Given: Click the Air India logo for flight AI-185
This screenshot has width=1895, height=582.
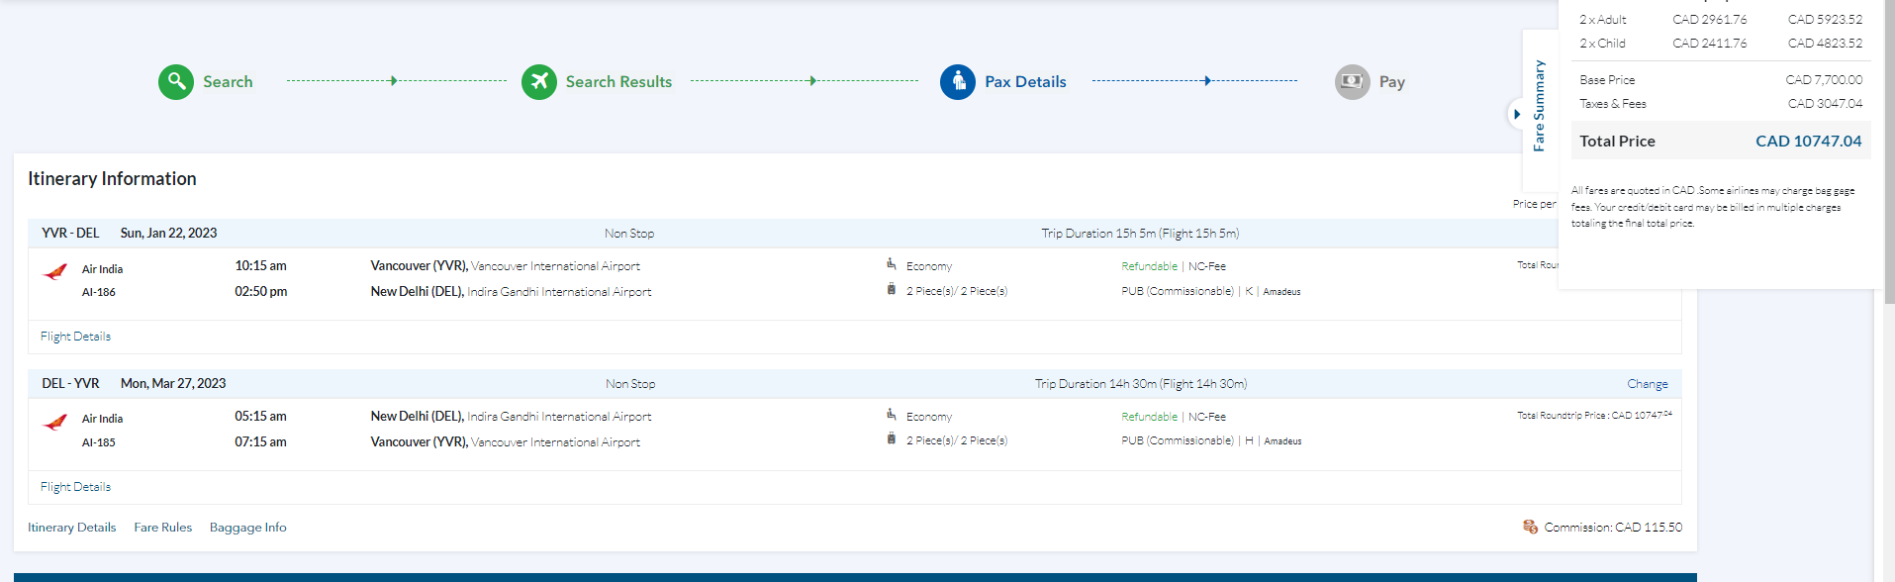Looking at the screenshot, I should [x=55, y=423].
